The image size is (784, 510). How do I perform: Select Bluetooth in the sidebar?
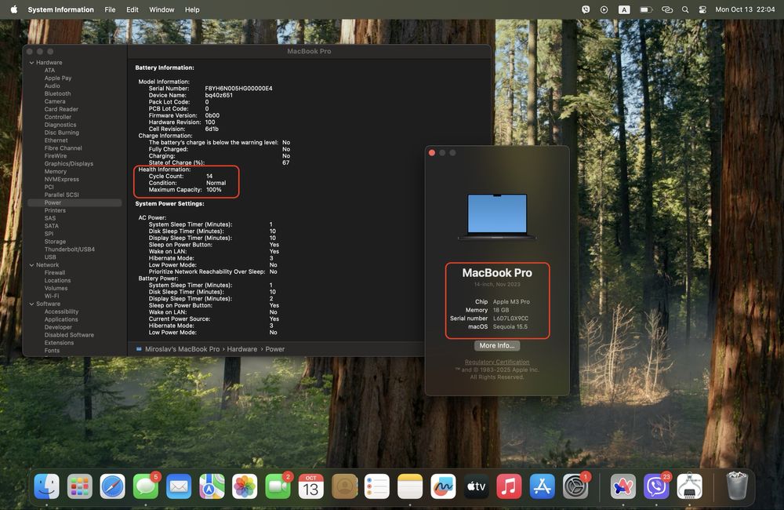pos(57,93)
